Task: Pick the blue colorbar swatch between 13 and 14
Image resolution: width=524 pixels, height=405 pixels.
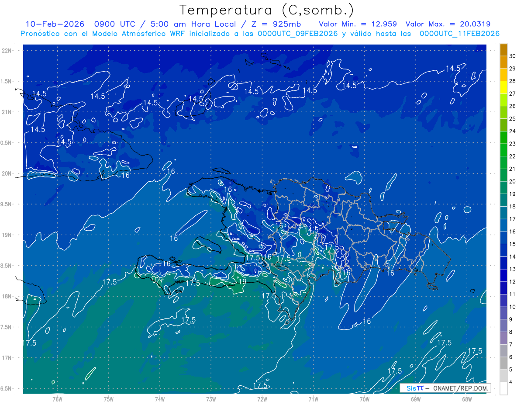Action: (503, 263)
